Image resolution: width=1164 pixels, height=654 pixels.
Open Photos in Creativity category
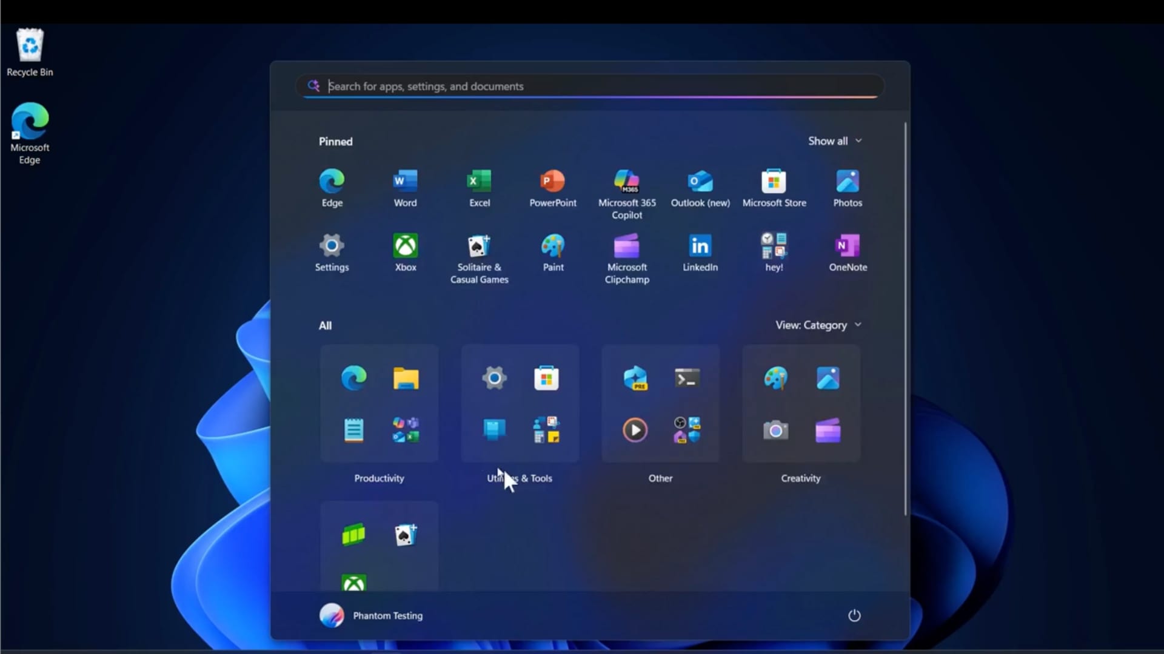coord(828,378)
